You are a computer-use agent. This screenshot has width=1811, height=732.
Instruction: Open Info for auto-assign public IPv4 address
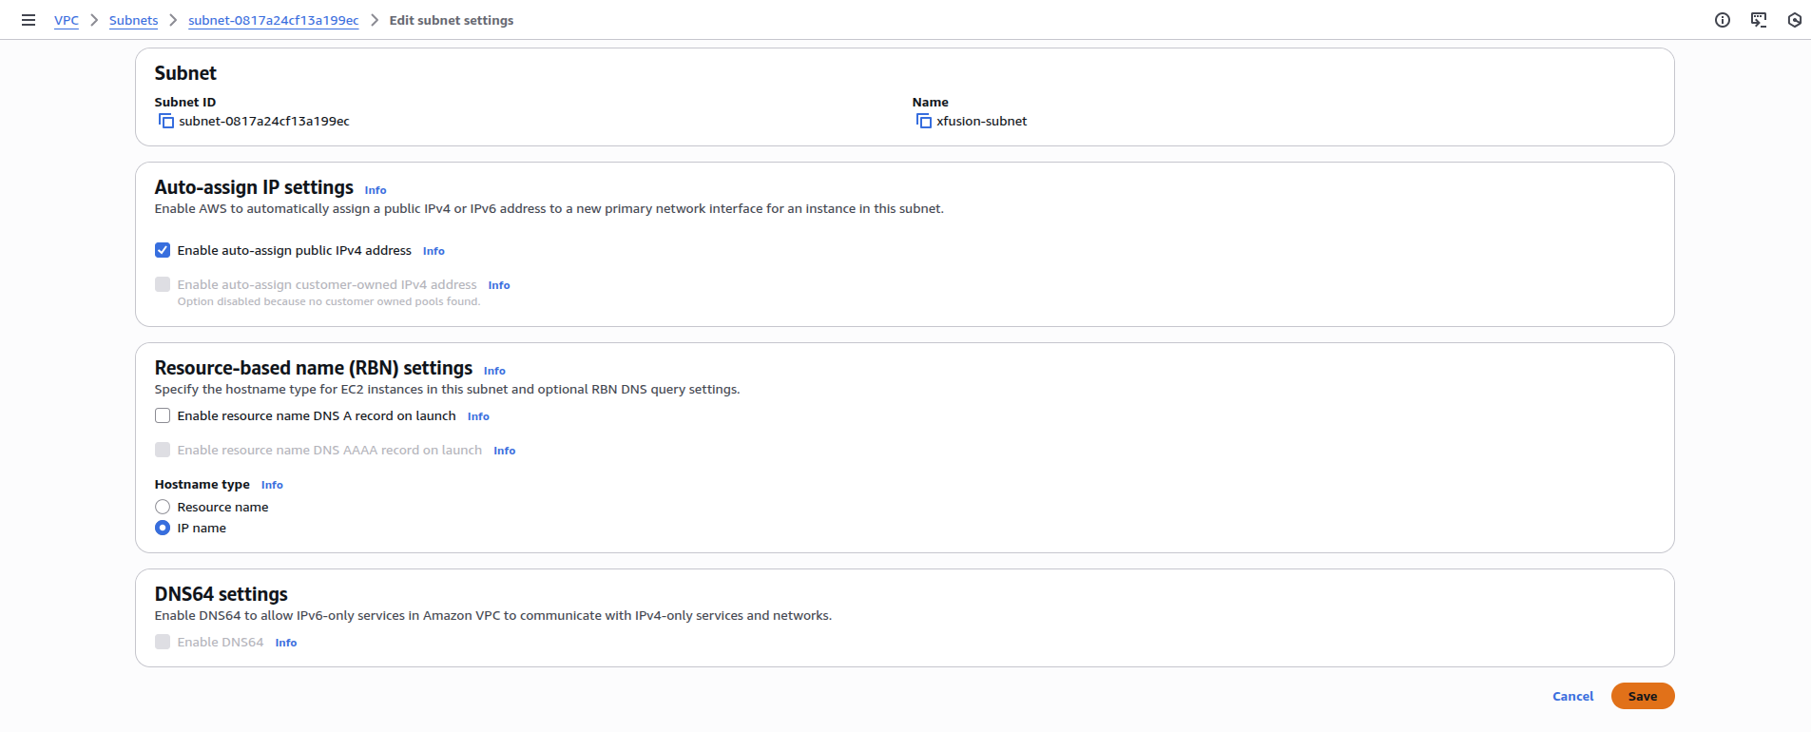tap(433, 251)
